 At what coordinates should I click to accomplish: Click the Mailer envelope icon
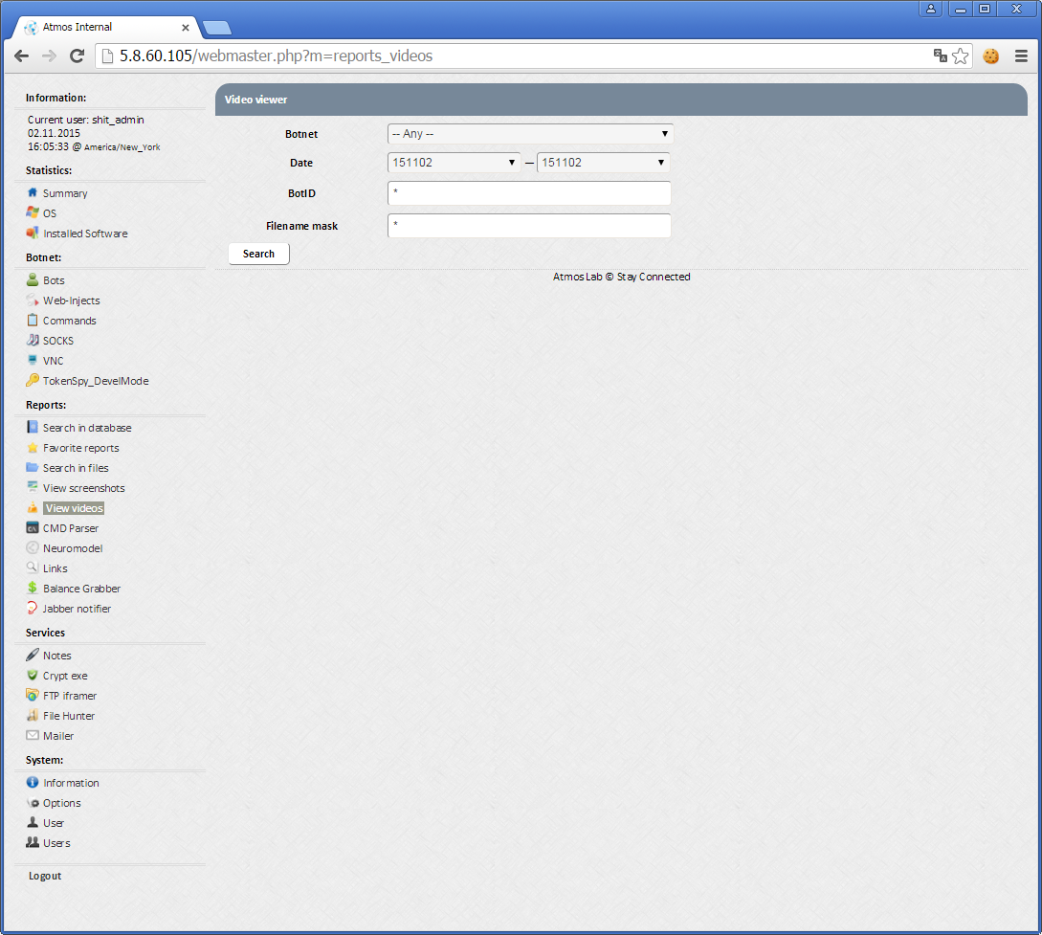click(x=32, y=735)
